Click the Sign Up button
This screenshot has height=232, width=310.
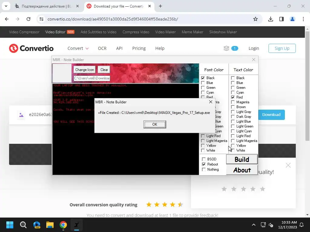(x=282, y=48)
